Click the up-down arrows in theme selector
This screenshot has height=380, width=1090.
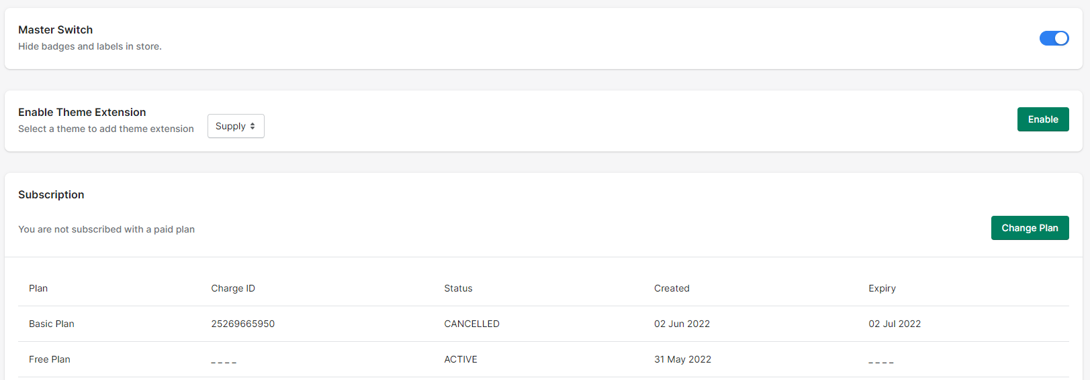[253, 126]
